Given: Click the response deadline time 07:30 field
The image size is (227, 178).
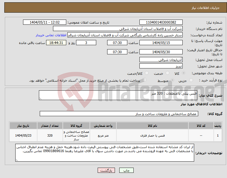Looking at the screenshot, I should [117, 43].
